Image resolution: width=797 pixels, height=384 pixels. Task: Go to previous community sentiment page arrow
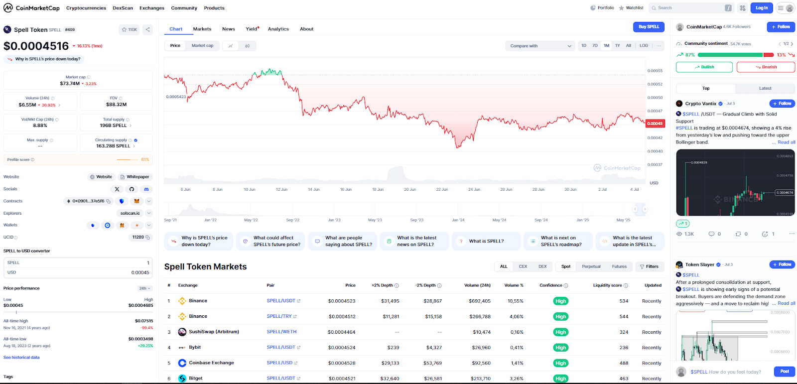point(780,44)
